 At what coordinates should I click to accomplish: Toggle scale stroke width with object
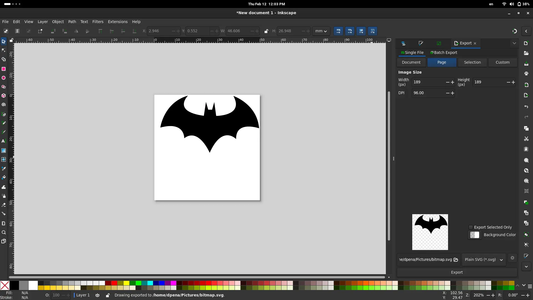click(x=338, y=31)
